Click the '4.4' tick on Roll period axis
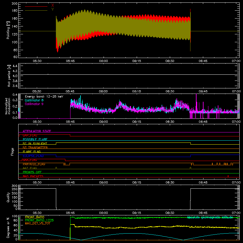 [15, 66]
